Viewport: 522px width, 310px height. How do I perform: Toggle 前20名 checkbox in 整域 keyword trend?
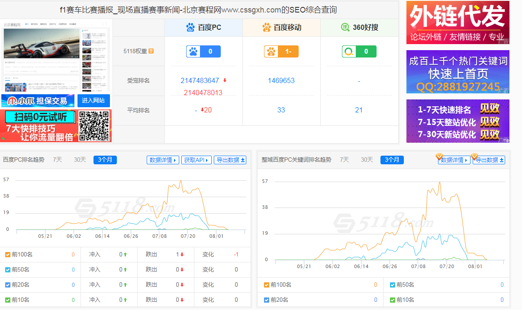[267, 300]
